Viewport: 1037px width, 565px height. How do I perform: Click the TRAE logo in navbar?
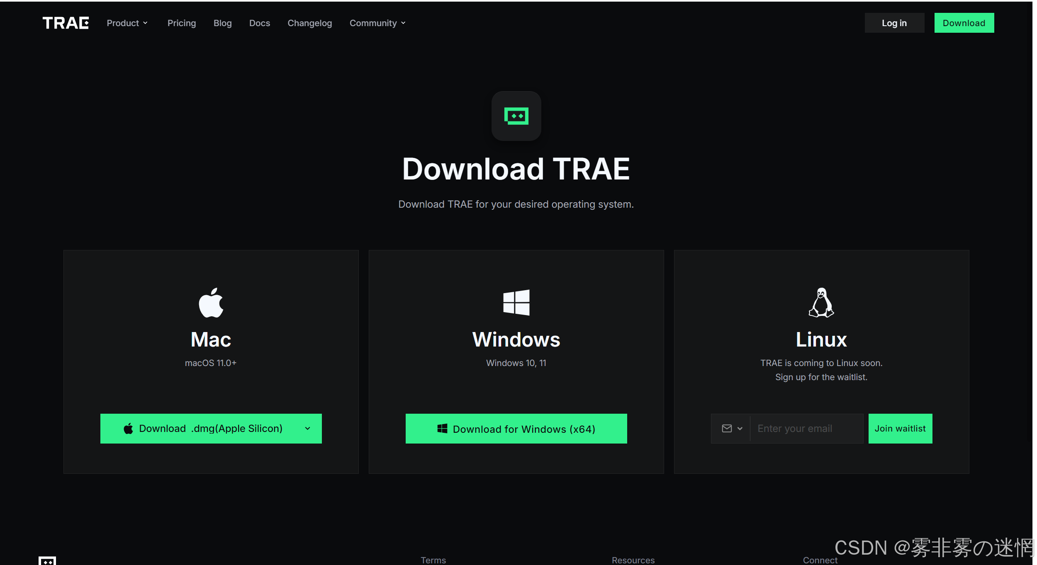(x=66, y=23)
